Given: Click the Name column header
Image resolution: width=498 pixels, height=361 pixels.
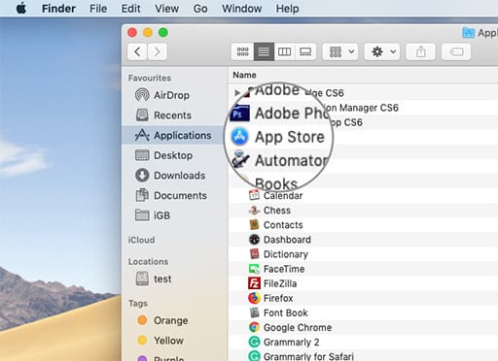Looking at the screenshot, I should tap(244, 75).
